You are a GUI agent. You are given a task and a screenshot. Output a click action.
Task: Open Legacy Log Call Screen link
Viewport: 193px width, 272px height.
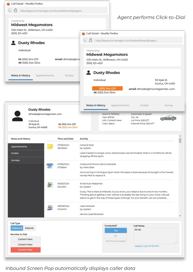click(x=147, y=246)
